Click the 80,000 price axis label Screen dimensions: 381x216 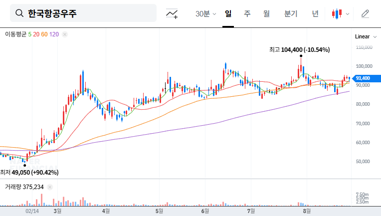point(363,104)
